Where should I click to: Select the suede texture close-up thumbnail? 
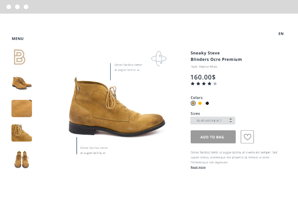[22, 109]
